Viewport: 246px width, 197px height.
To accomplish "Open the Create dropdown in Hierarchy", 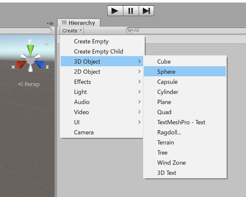I will (x=72, y=31).
